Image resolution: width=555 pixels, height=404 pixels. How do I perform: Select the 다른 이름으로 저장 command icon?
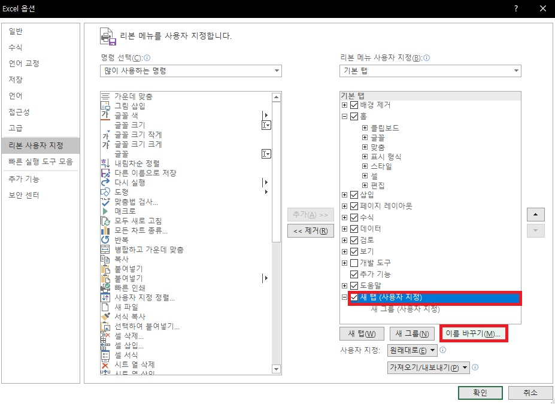point(105,173)
